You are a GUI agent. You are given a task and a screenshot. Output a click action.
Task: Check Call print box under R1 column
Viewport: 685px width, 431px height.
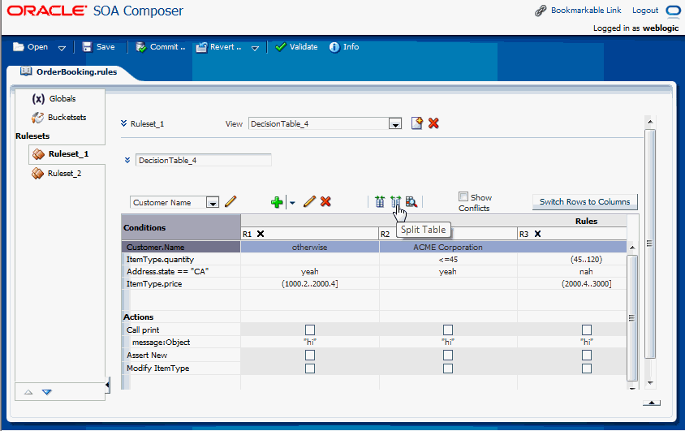(310, 330)
